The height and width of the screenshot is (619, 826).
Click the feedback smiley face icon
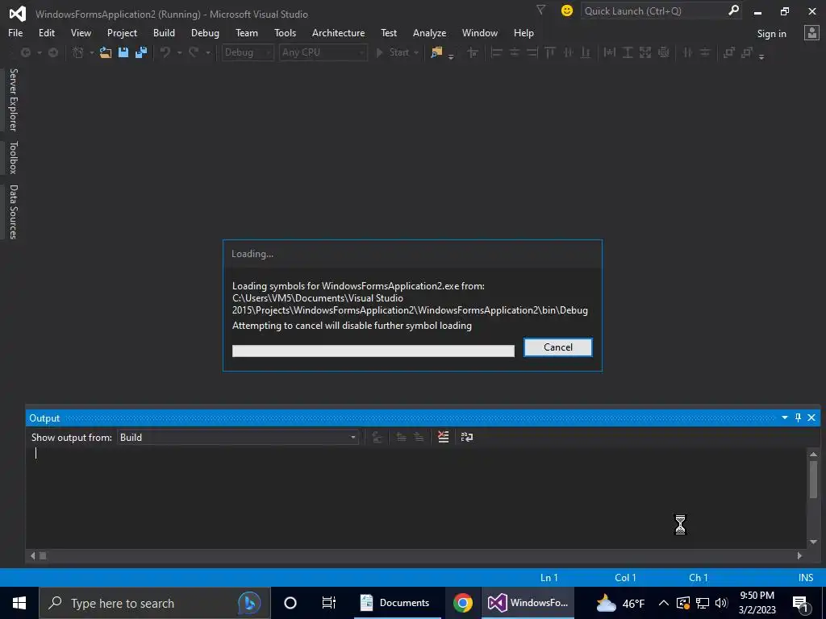click(567, 10)
